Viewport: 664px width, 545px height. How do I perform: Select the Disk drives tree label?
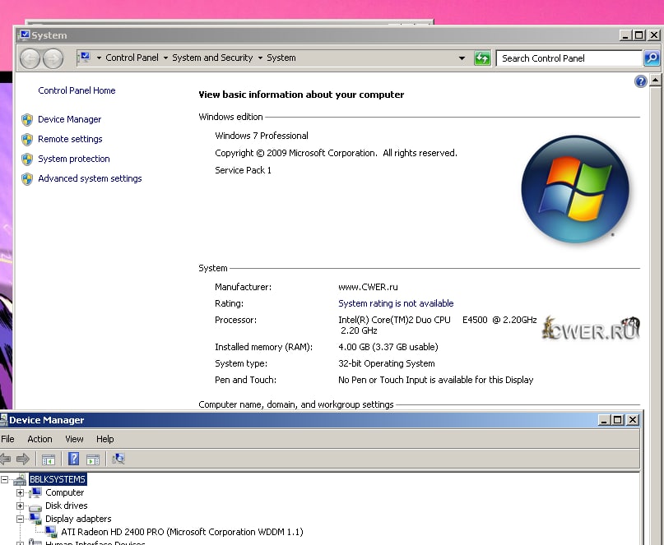67,506
